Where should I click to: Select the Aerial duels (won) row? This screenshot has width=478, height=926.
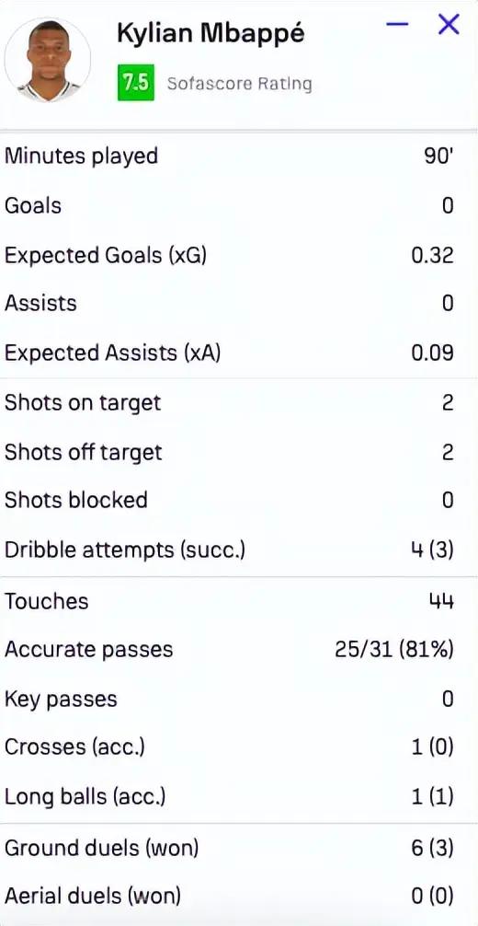(x=239, y=897)
